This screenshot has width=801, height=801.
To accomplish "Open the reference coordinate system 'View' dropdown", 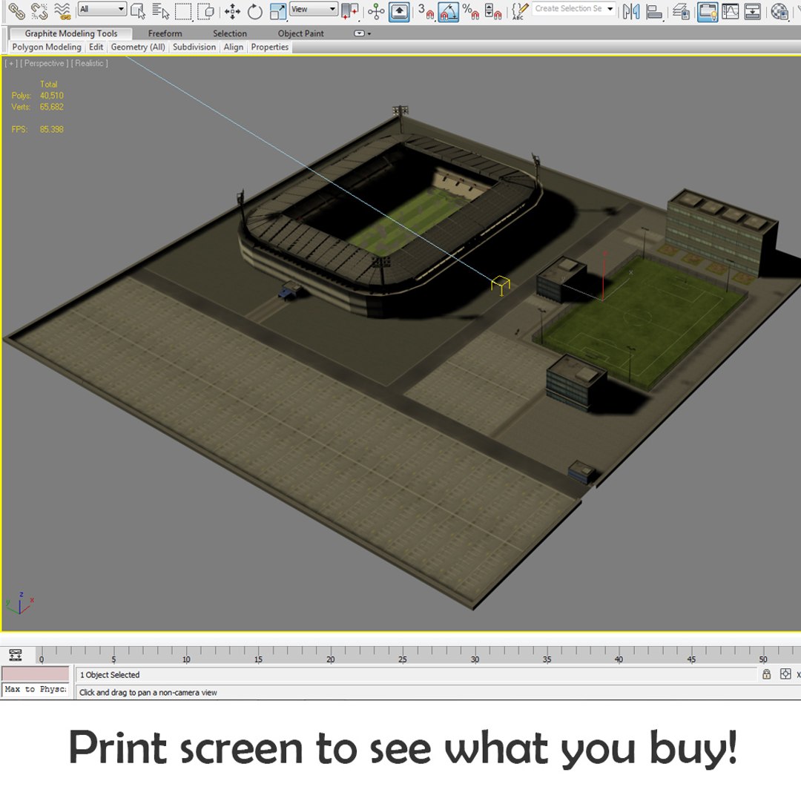I will coord(314,9).
